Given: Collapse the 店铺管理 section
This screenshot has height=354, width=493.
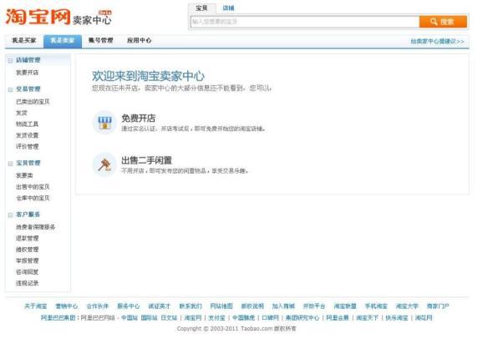Looking at the screenshot, I should click(x=10, y=60).
